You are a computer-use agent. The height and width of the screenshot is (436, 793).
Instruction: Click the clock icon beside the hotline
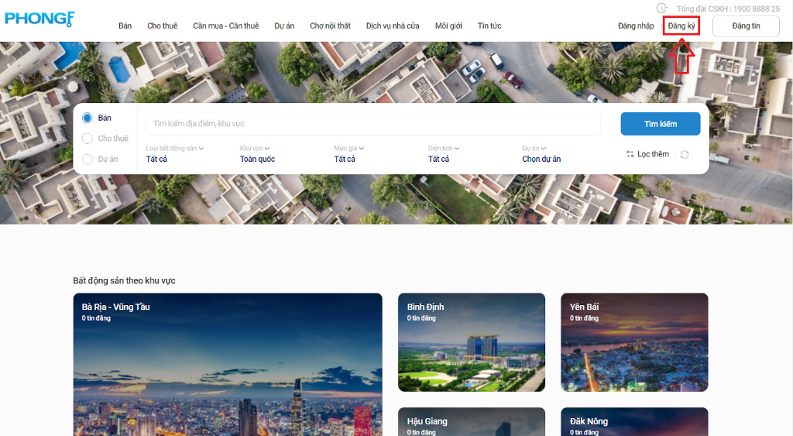tap(661, 9)
